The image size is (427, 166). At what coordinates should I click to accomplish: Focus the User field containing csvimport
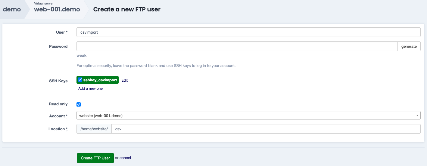[x=248, y=32]
